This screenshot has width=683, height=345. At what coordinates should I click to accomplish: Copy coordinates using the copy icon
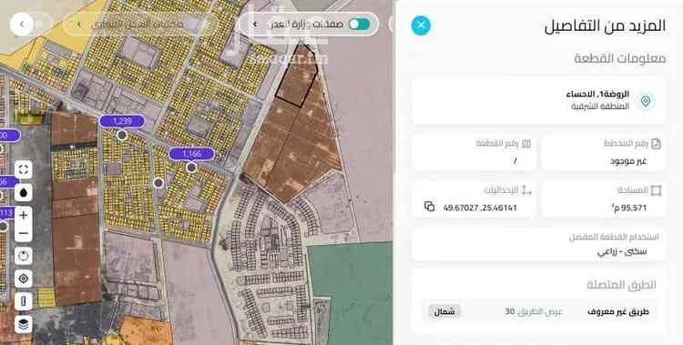pos(430,207)
